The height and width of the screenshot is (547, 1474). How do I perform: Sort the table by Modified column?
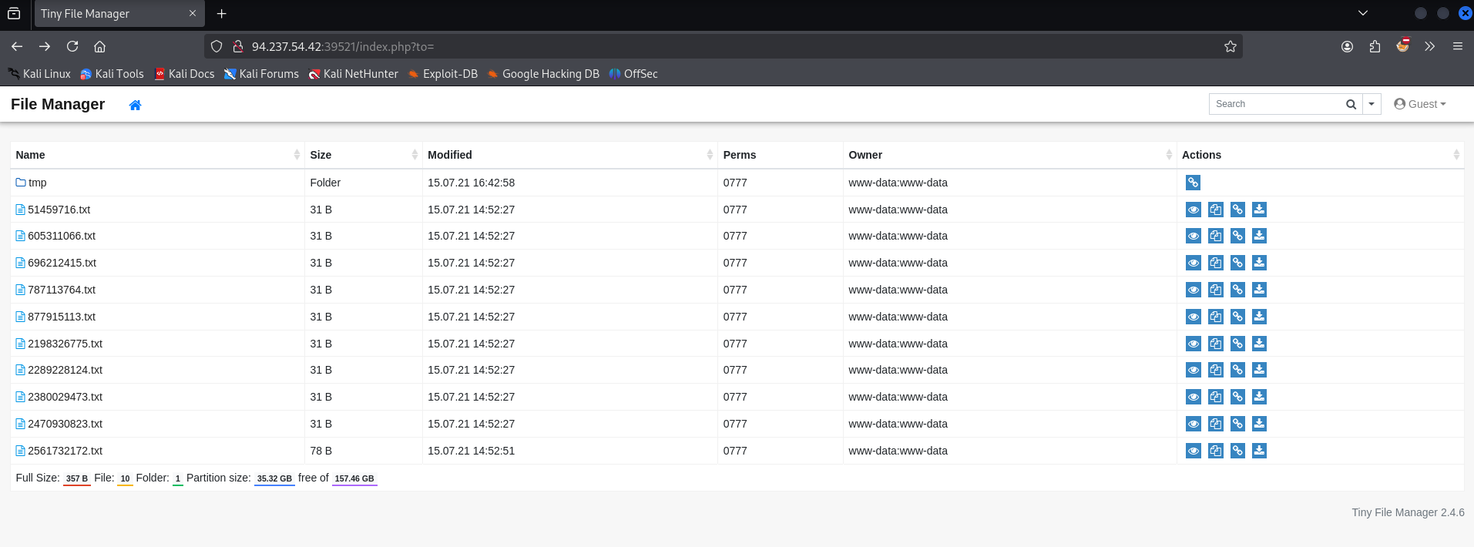pyautogui.click(x=450, y=155)
